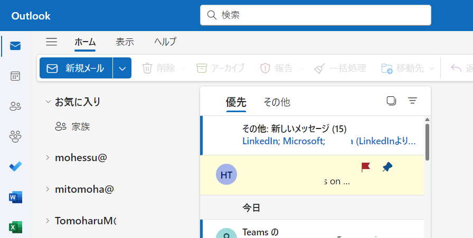Select the お気に入り folder heading

coord(78,102)
